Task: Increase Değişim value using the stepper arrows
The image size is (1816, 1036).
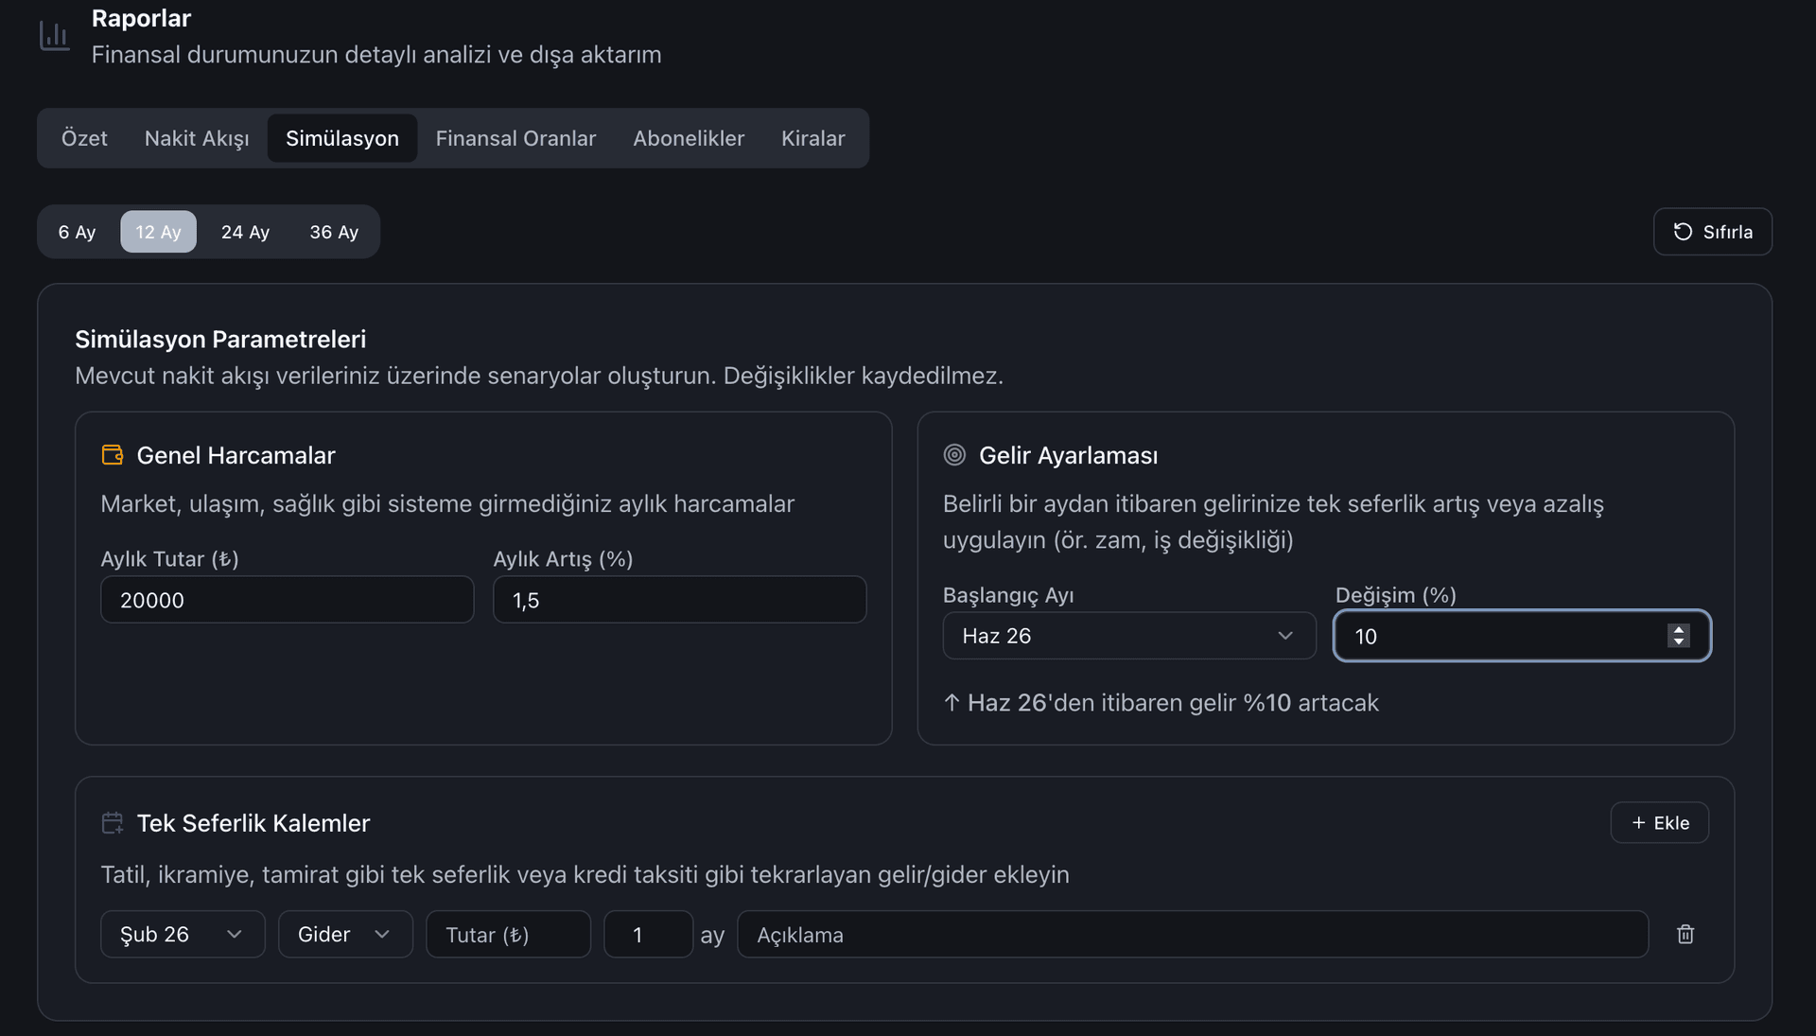Action: coord(1678,630)
